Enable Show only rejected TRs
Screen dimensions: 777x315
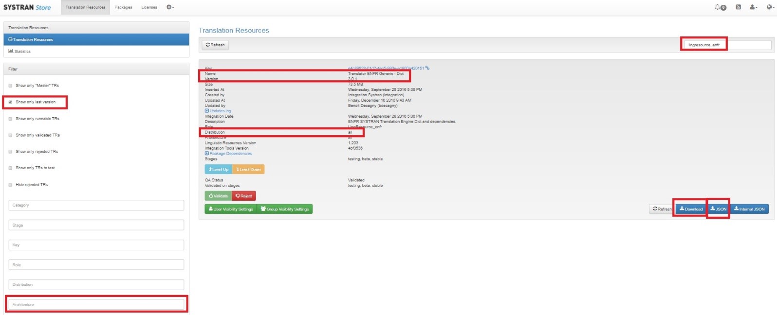point(10,152)
